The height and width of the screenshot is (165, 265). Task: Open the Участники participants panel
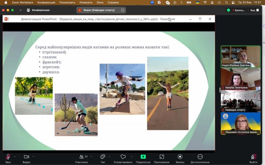(81, 157)
